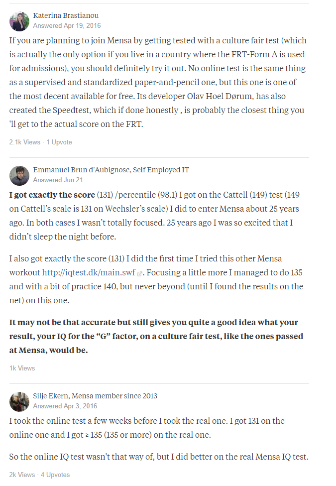
Task: Click '2k Views' under Silje's answer
Action: [x=22, y=475]
